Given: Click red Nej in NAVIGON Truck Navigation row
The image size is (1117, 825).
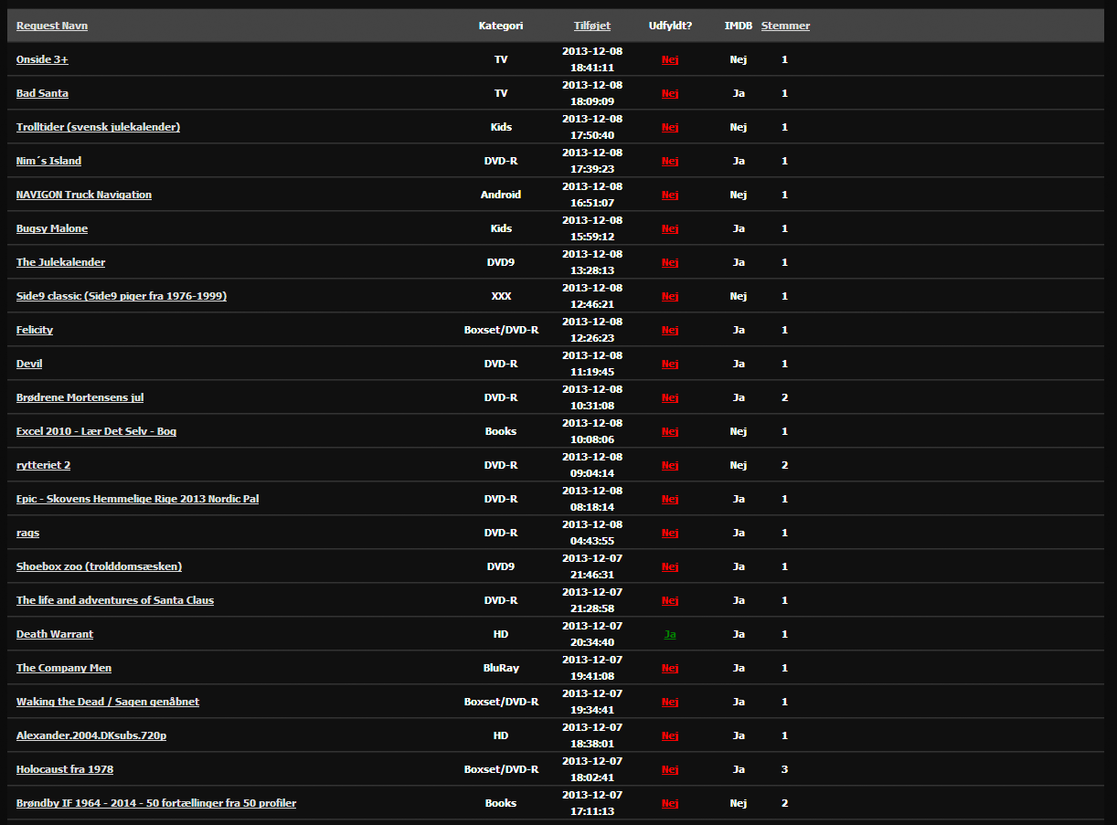Looking at the screenshot, I should tap(670, 195).
